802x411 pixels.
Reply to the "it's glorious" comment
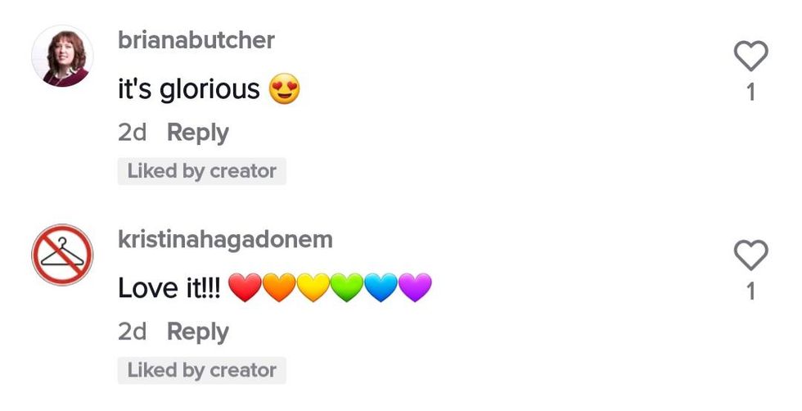[198, 133]
